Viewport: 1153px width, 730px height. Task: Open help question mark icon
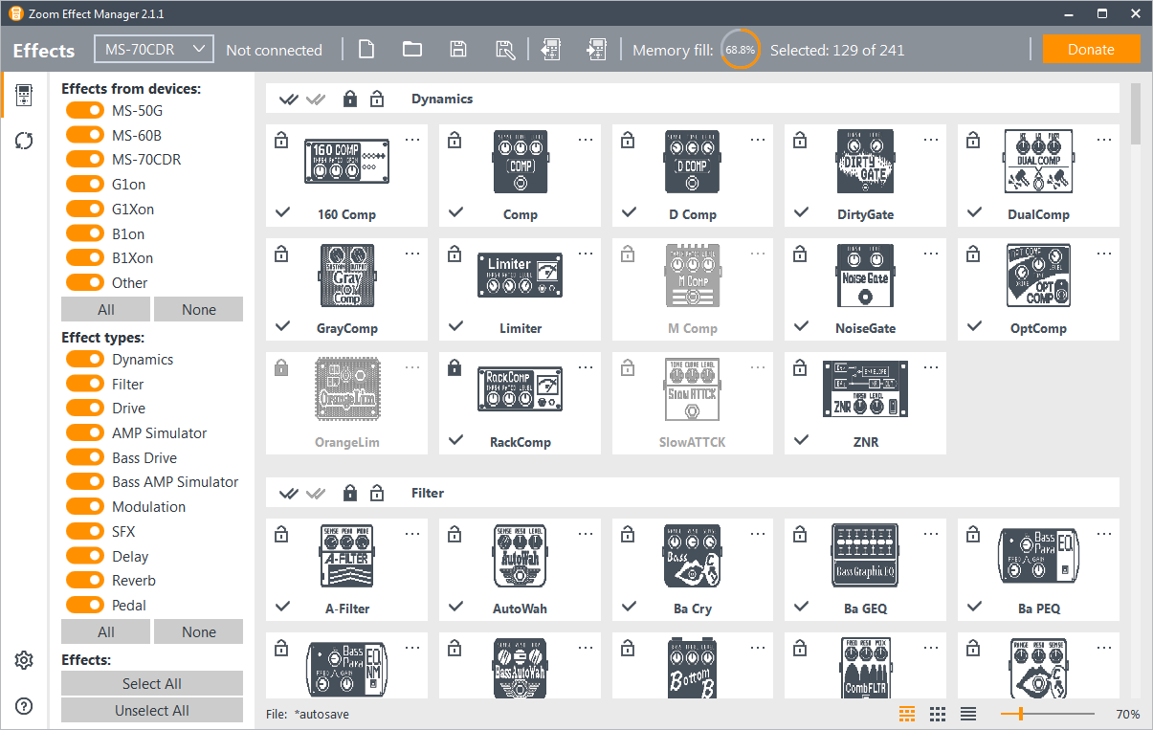tap(24, 706)
